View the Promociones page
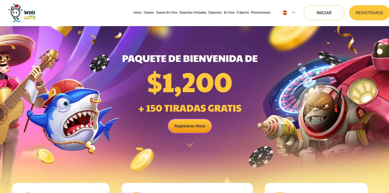 click(261, 13)
